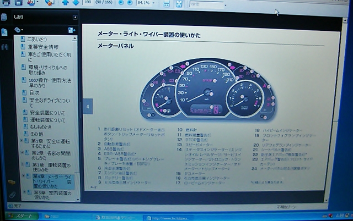
Task: Open the 1007操作・使用方法早わかり bookmark
Action: coord(50,83)
